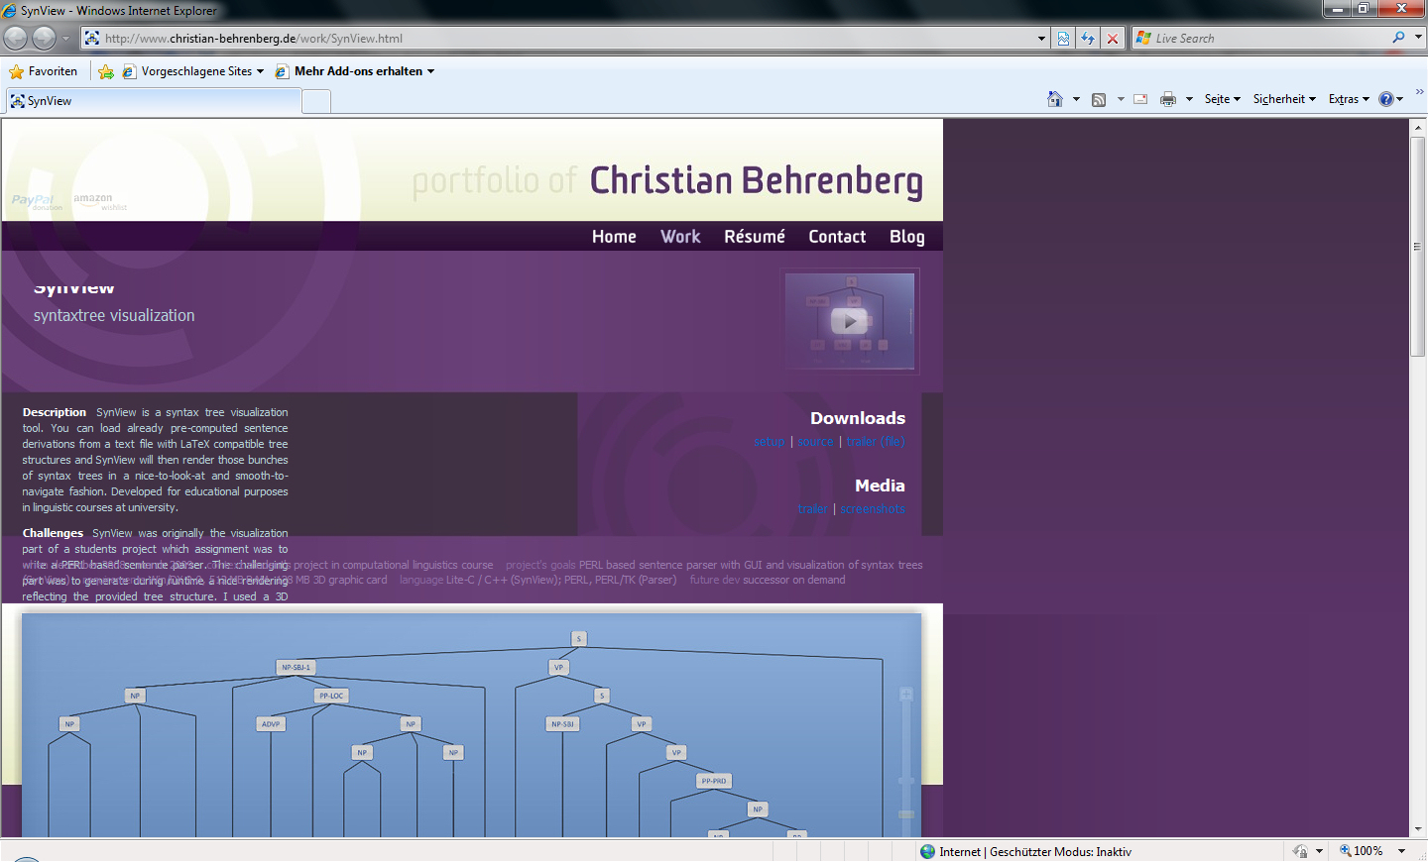1428x862 pixels.
Task: Open the screenshots link under Media
Action: click(873, 509)
